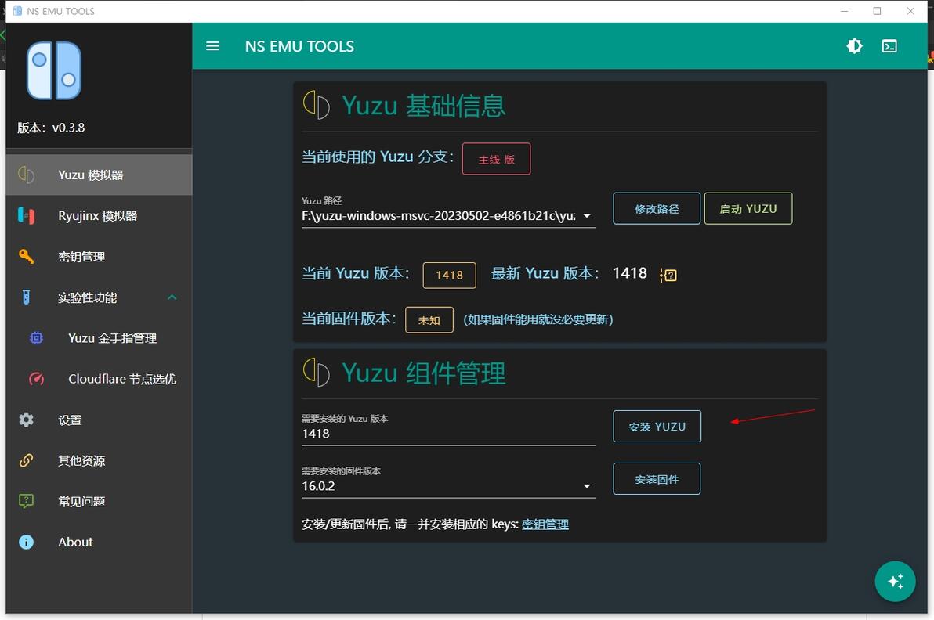Click the gear icon for 设置
Screen dimensions: 934x620
pos(26,420)
